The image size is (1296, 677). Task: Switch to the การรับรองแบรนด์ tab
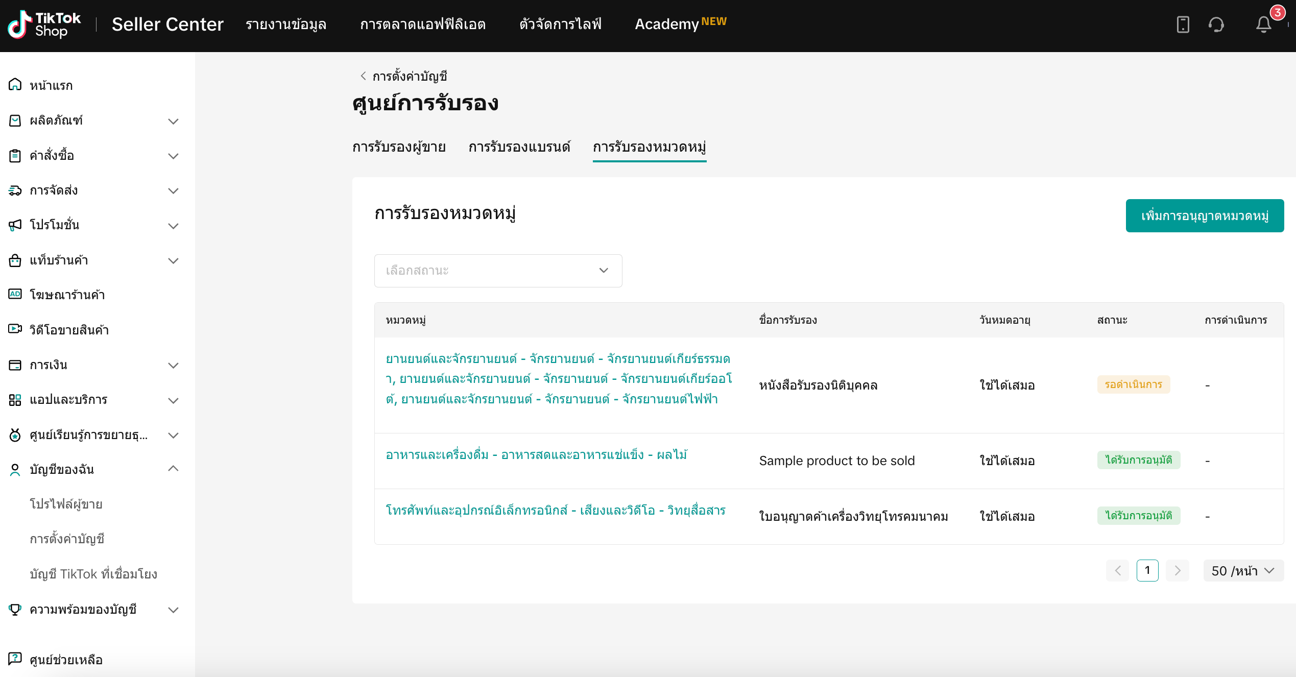point(519,147)
